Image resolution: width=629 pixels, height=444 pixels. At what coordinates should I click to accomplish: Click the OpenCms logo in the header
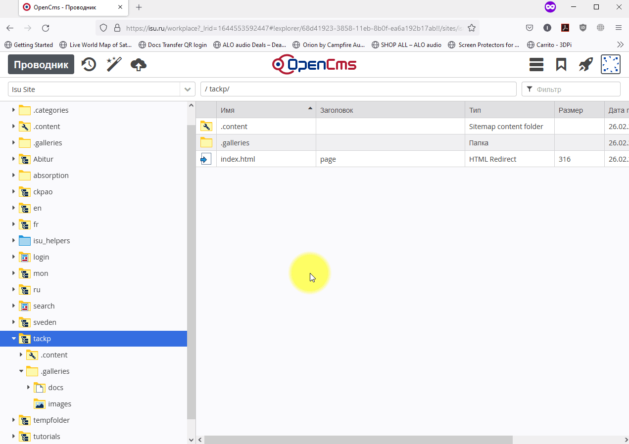(x=314, y=64)
